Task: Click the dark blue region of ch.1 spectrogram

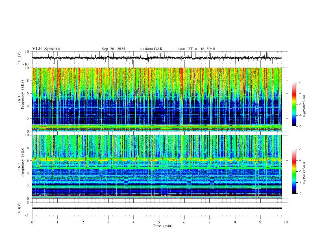Action: point(157,112)
